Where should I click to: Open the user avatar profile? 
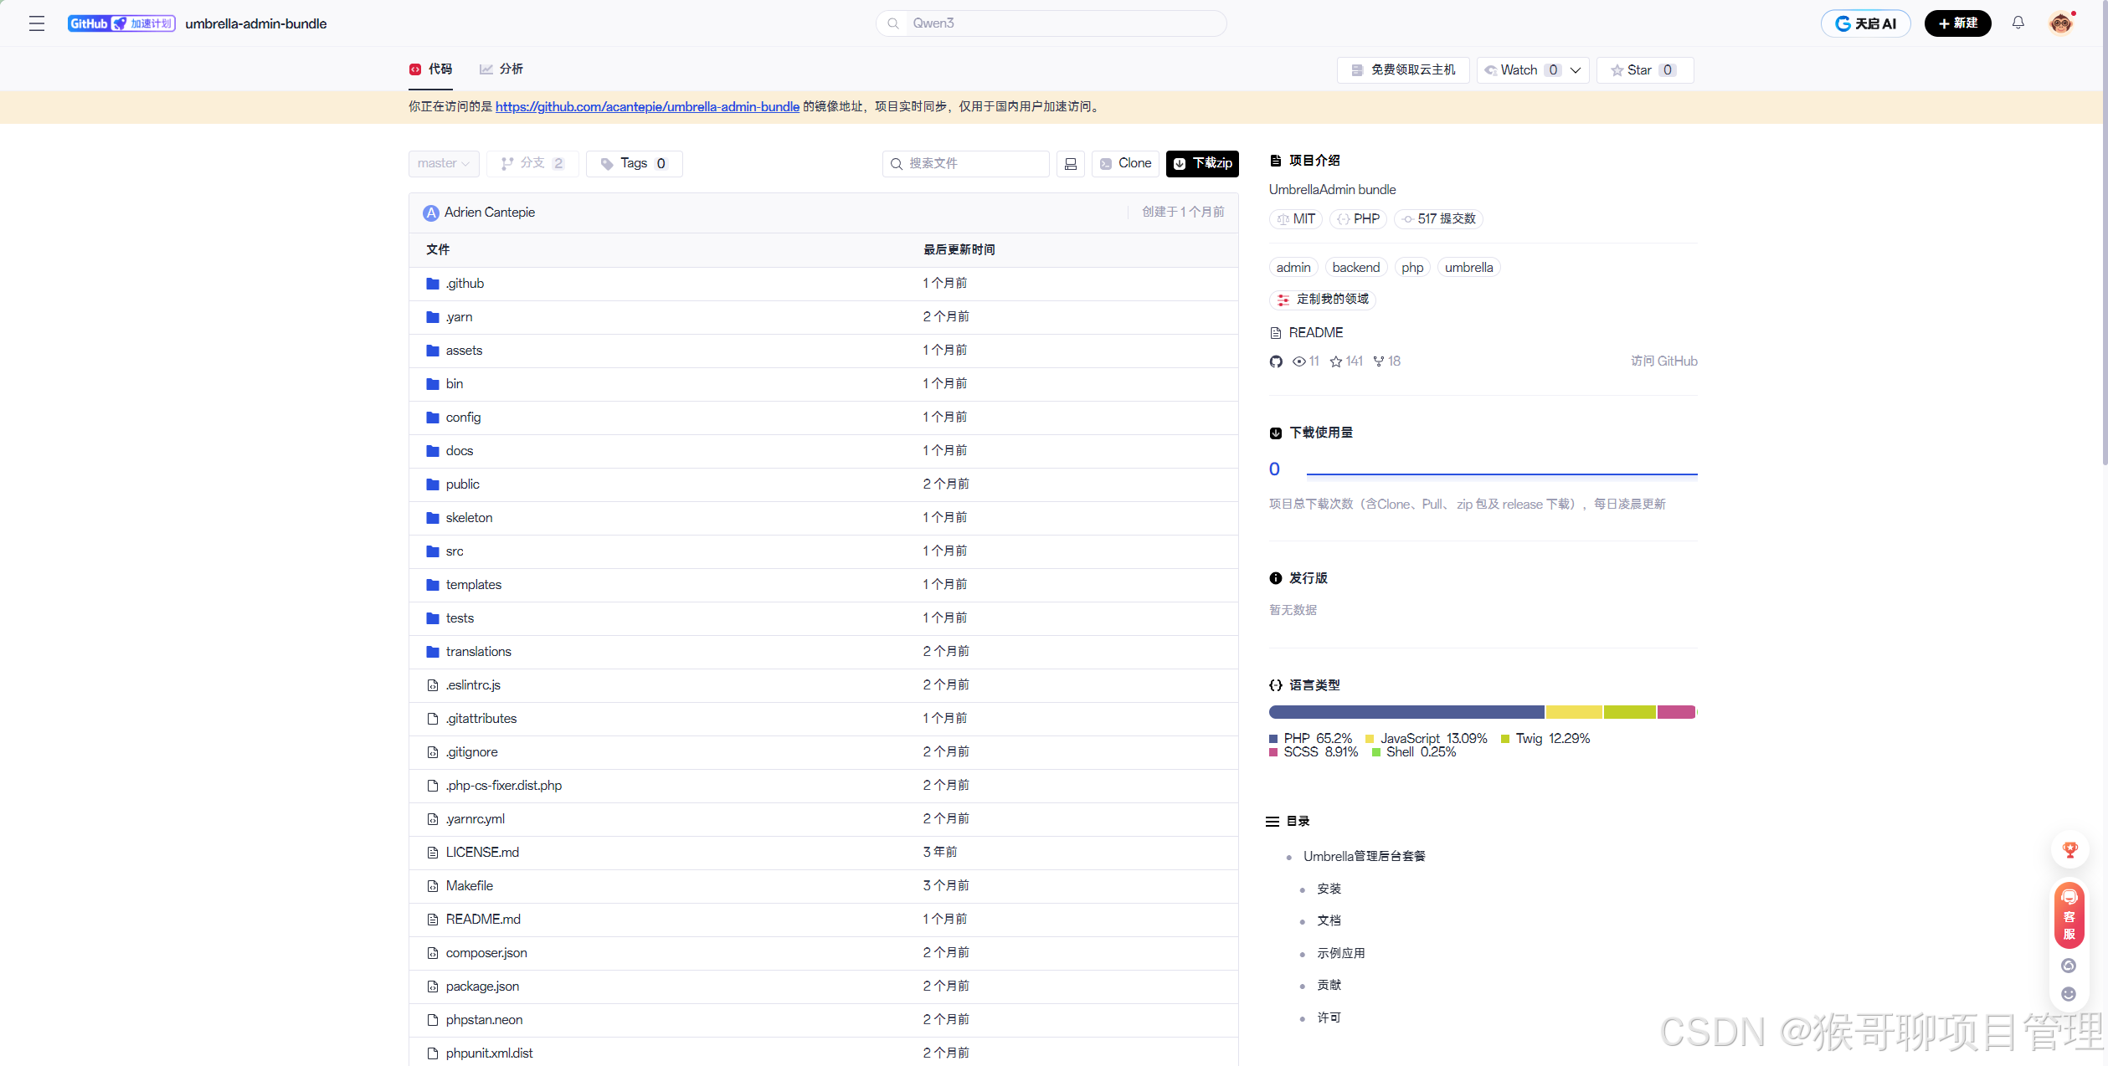pyautogui.click(x=2060, y=23)
